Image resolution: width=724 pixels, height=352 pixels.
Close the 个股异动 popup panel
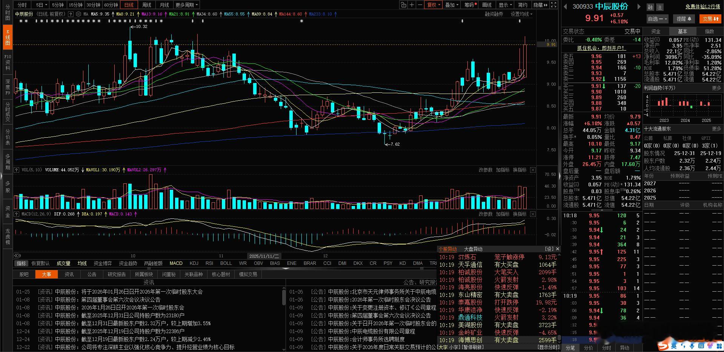point(558,249)
